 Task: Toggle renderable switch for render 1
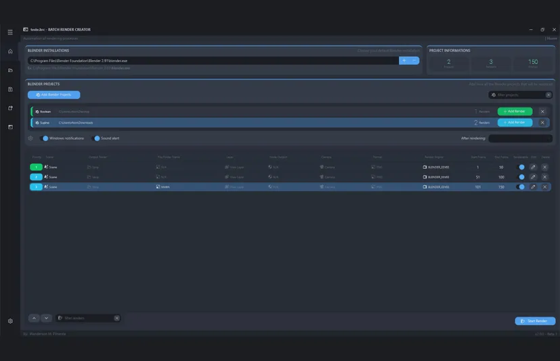[520, 167]
